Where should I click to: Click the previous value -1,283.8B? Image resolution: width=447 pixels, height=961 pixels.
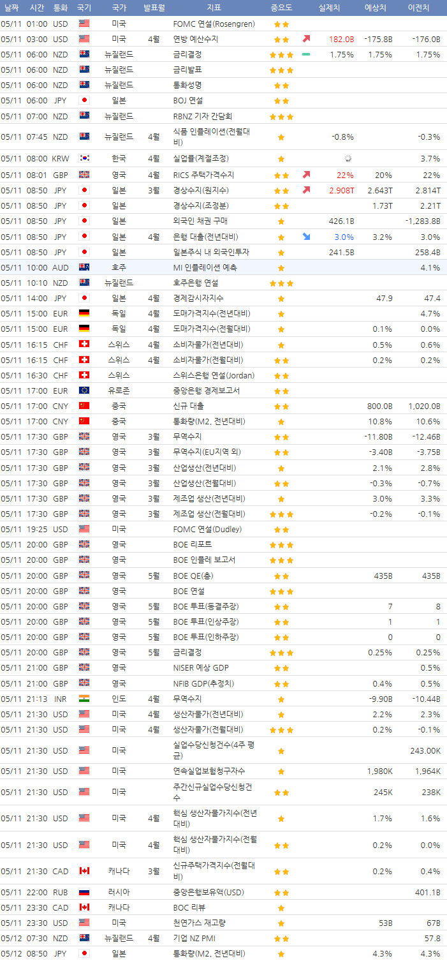pos(422,221)
